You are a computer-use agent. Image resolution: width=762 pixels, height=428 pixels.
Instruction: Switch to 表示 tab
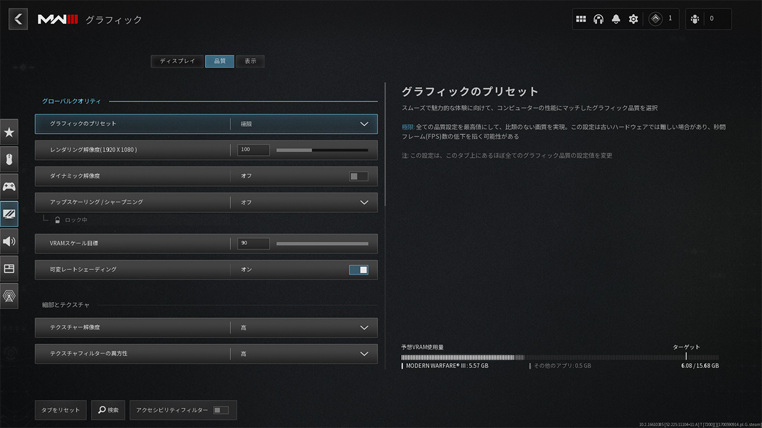pyautogui.click(x=250, y=61)
